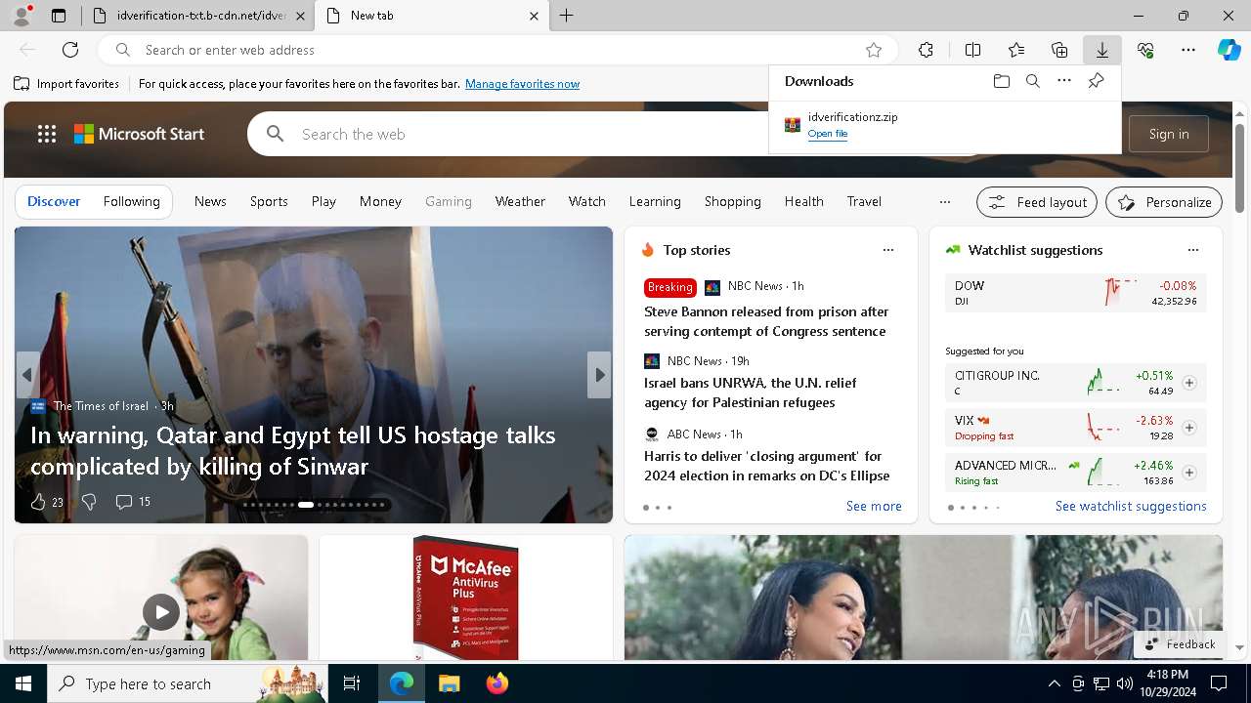Open the Sports category
Screen dimensions: 1251x703
pyautogui.click(x=269, y=201)
